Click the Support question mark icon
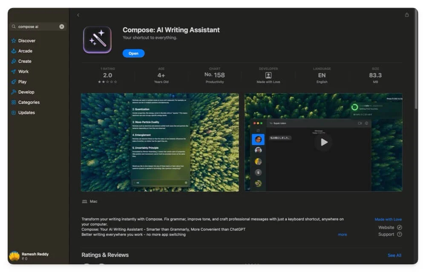 (400, 234)
